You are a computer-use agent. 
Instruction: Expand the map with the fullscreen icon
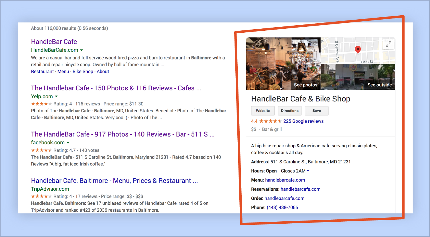click(388, 44)
